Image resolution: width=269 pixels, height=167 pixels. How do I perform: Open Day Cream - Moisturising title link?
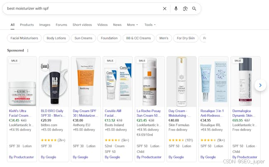179,113
